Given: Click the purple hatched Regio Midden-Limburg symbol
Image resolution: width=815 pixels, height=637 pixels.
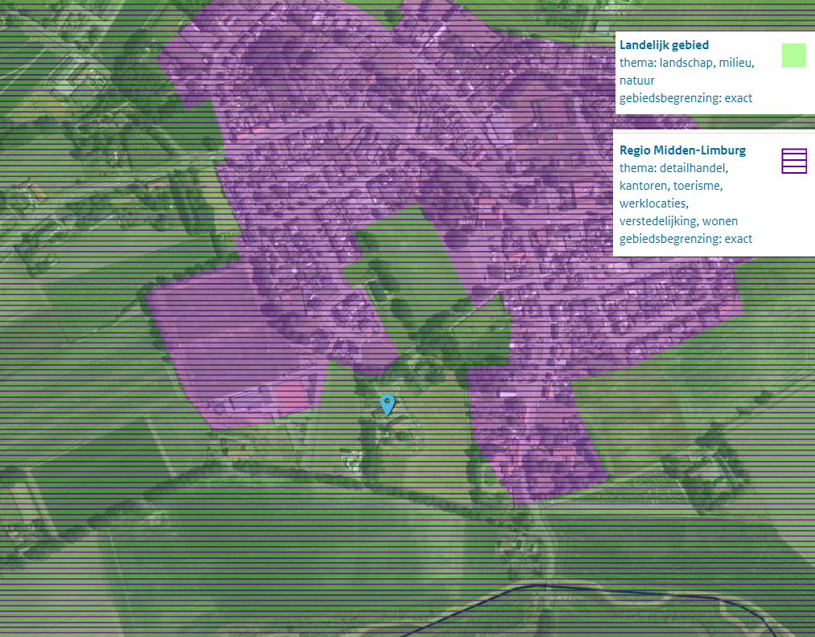Looking at the screenshot, I should tap(793, 161).
